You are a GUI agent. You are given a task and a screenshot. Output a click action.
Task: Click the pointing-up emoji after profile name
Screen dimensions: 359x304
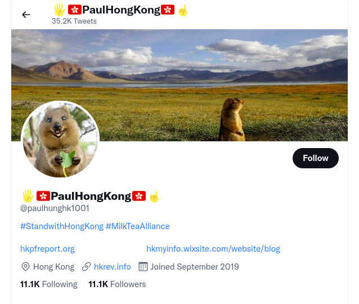154,196
